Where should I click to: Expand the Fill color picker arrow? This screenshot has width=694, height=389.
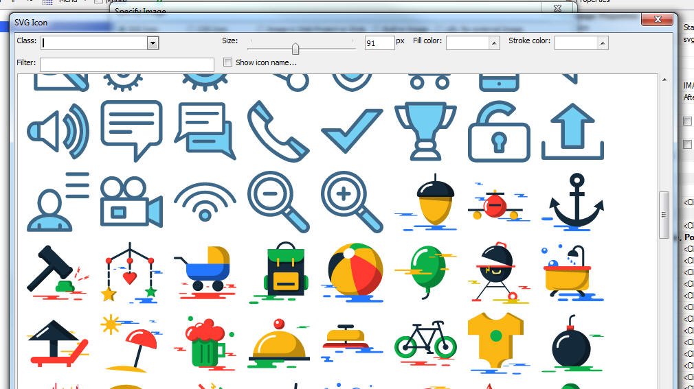point(494,43)
